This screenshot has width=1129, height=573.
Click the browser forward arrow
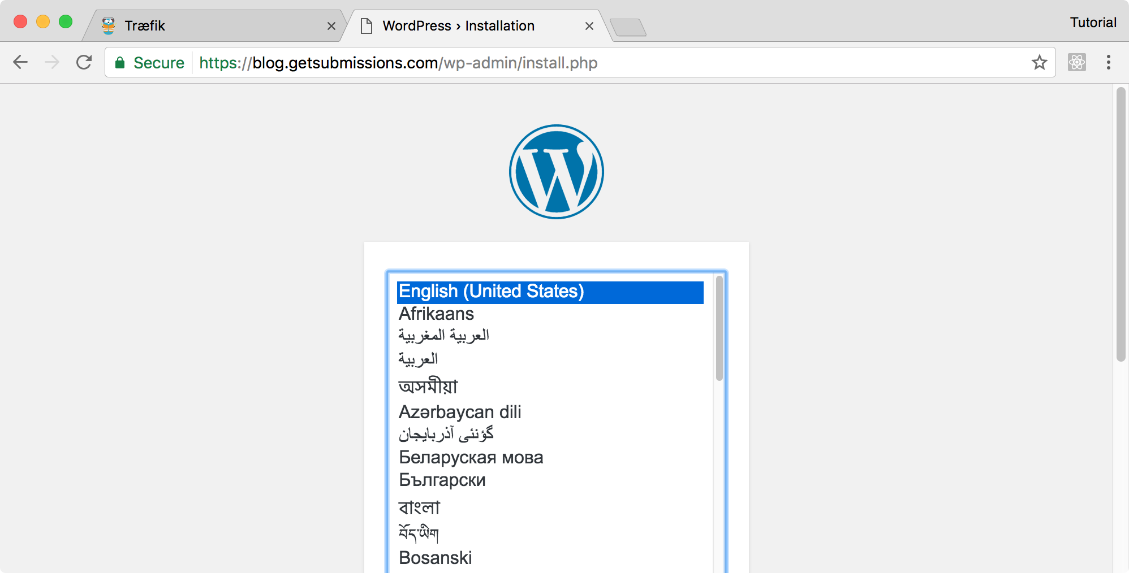tap(52, 62)
